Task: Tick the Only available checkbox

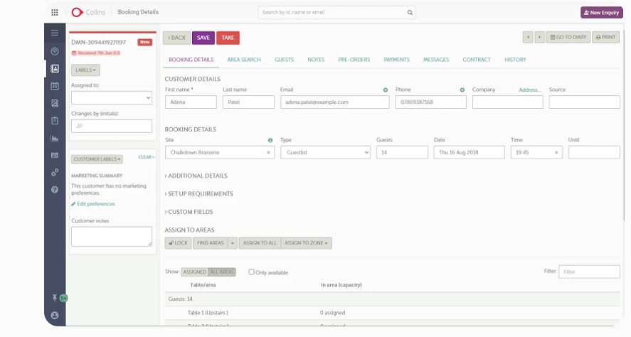Action: point(252,272)
